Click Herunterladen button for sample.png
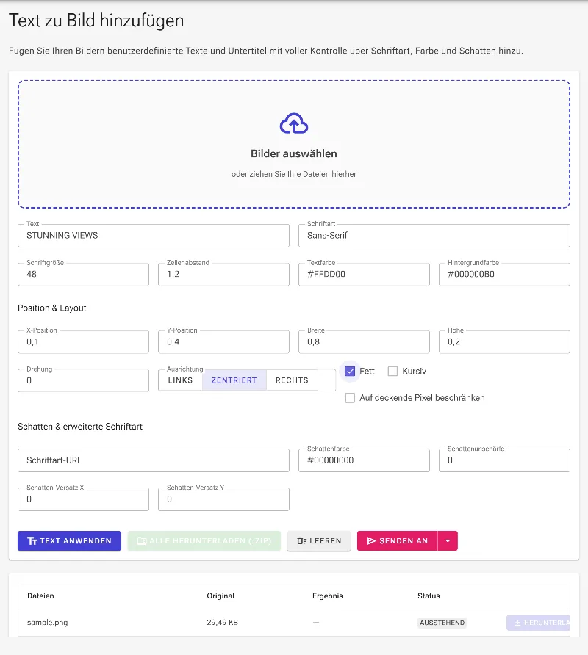 [538, 623]
